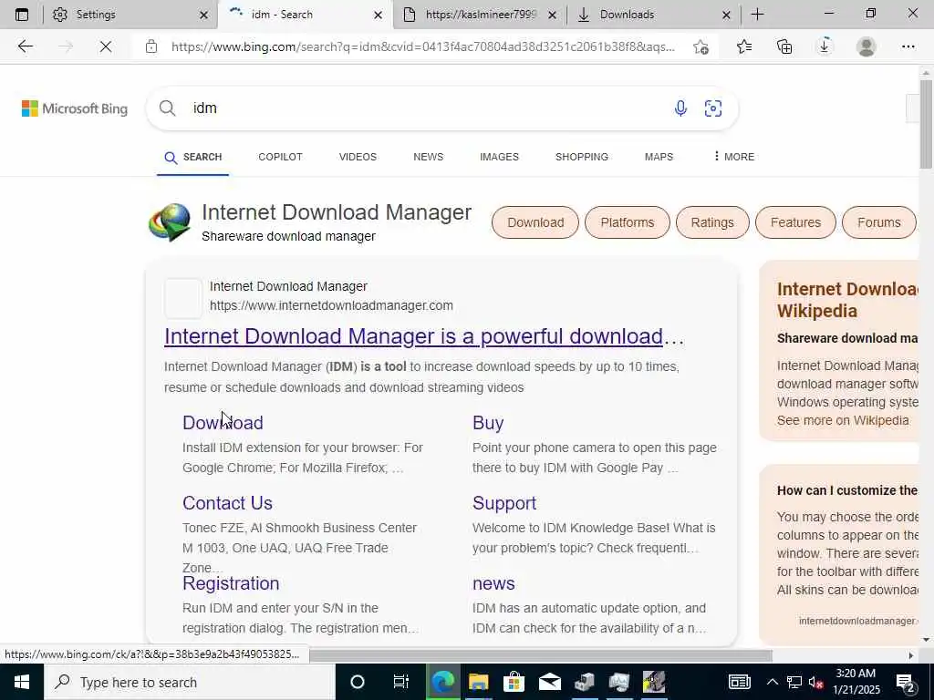Open the Collections icon
This screenshot has height=700, width=934.
coord(784,46)
